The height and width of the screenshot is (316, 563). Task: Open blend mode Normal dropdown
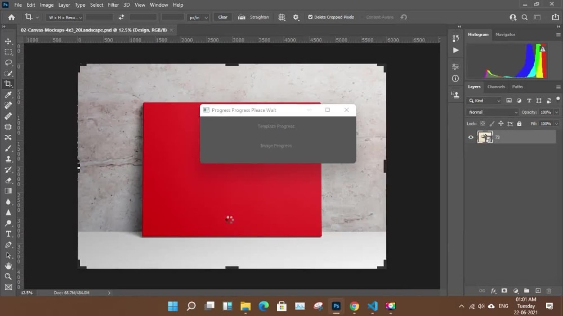[493, 112]
